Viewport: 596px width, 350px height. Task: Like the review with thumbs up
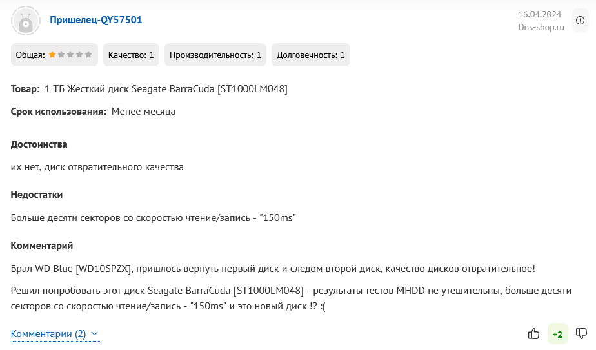click(533, 334)
